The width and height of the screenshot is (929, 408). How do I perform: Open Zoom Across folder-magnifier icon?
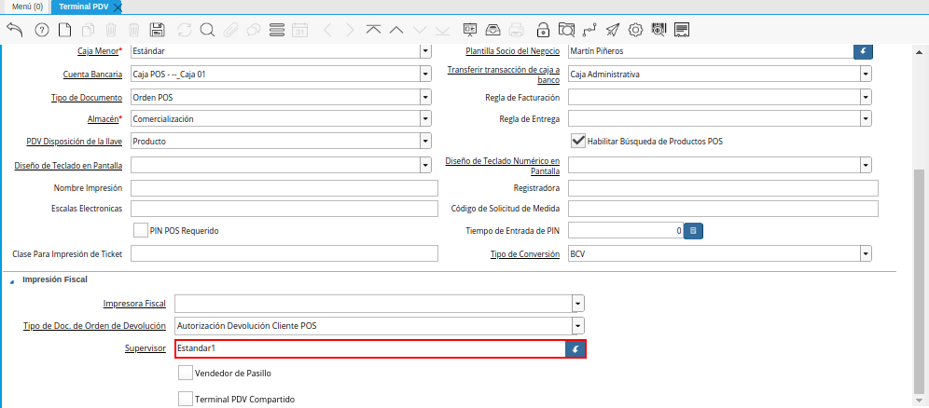pos(566,30)
